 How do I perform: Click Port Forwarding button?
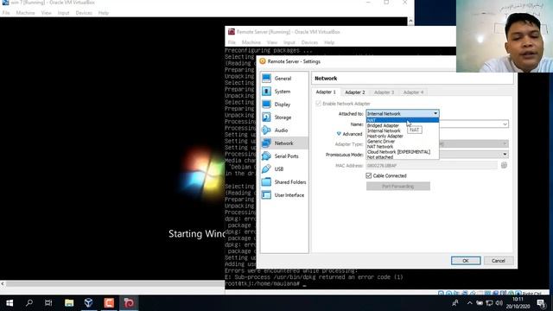pyautogui.click(x=397, y=187)
